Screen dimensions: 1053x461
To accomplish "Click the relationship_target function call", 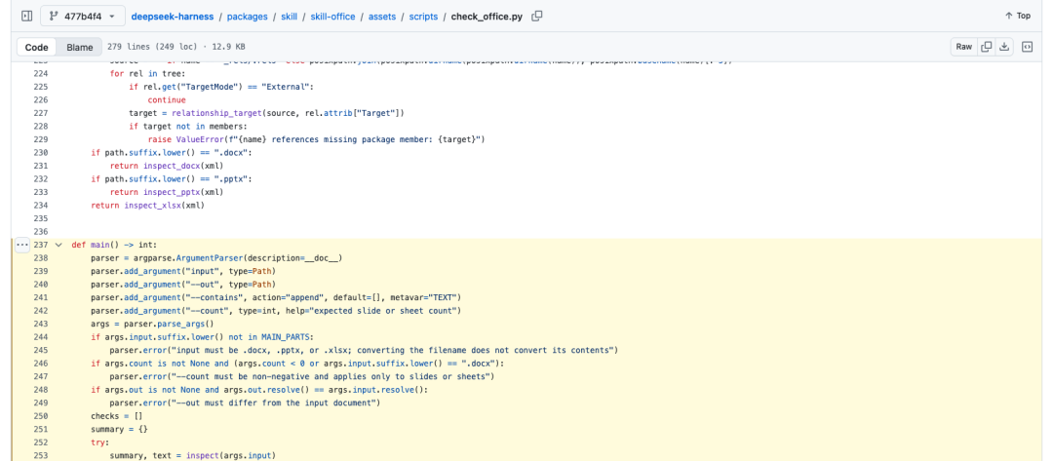I will coord(214,113).
